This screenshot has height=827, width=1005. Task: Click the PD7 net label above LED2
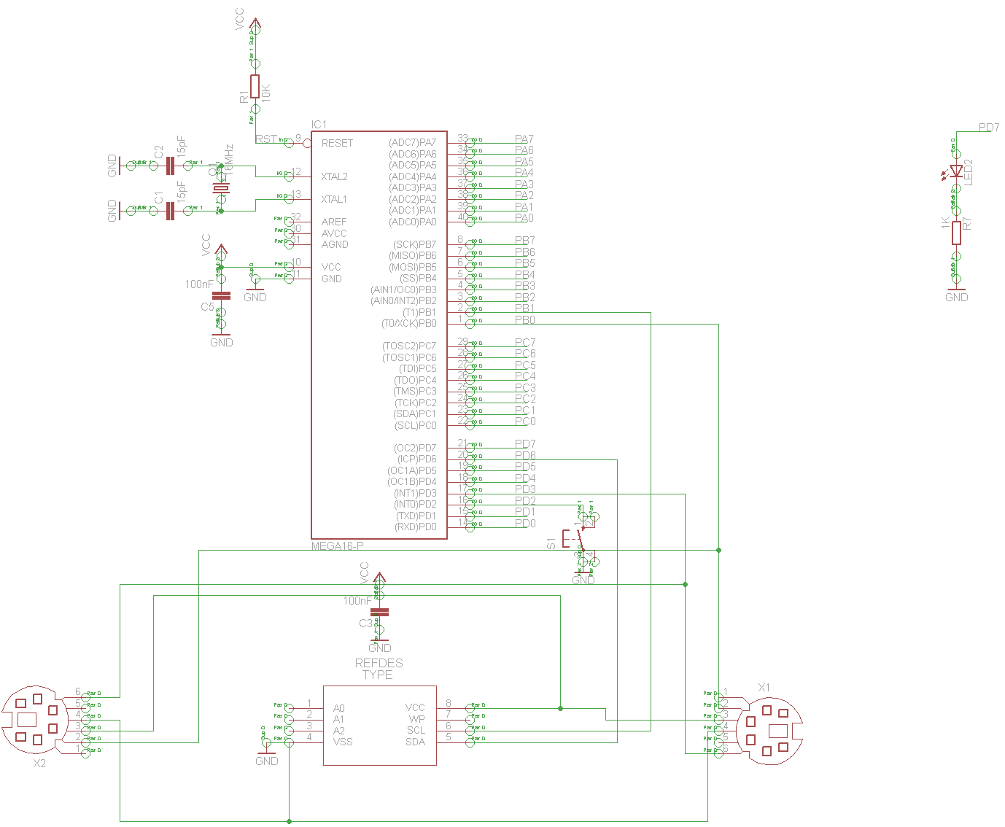[989, 127]
